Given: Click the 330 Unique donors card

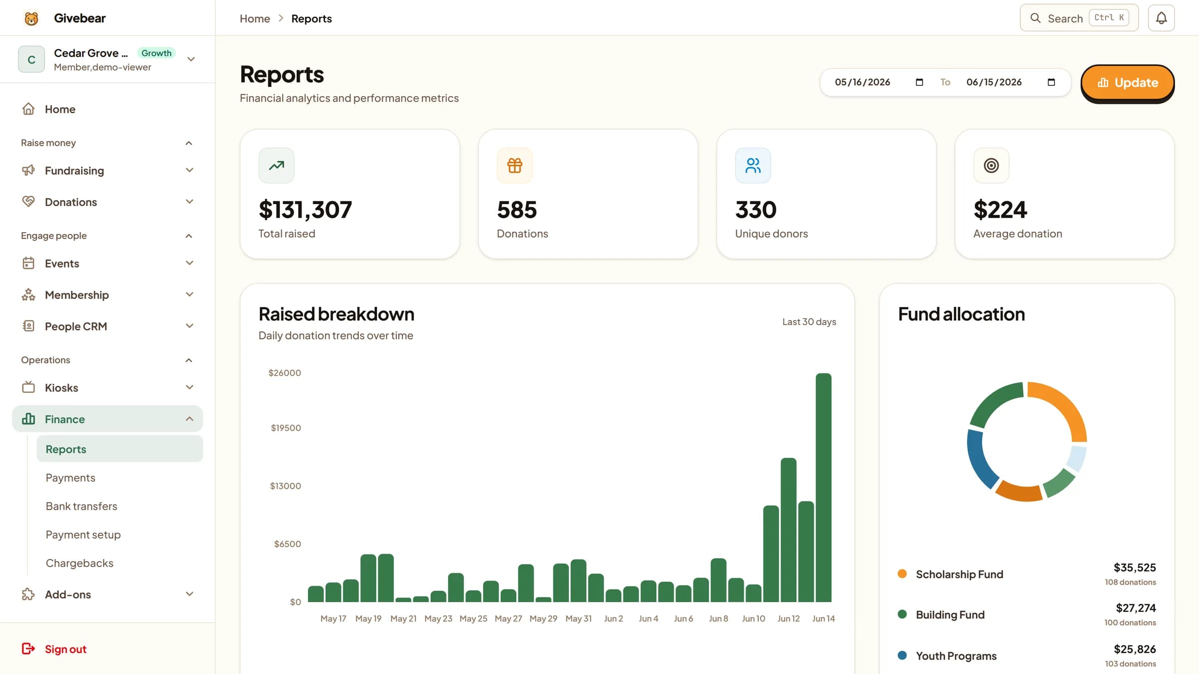Looking at the screenshot, I should coord(826,194).
